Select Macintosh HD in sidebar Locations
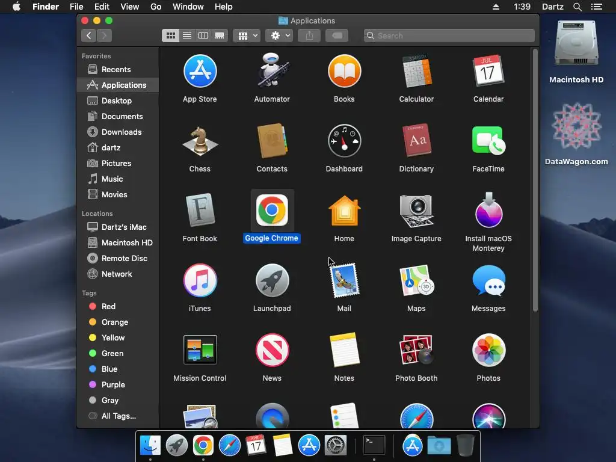 pos(118,243)
